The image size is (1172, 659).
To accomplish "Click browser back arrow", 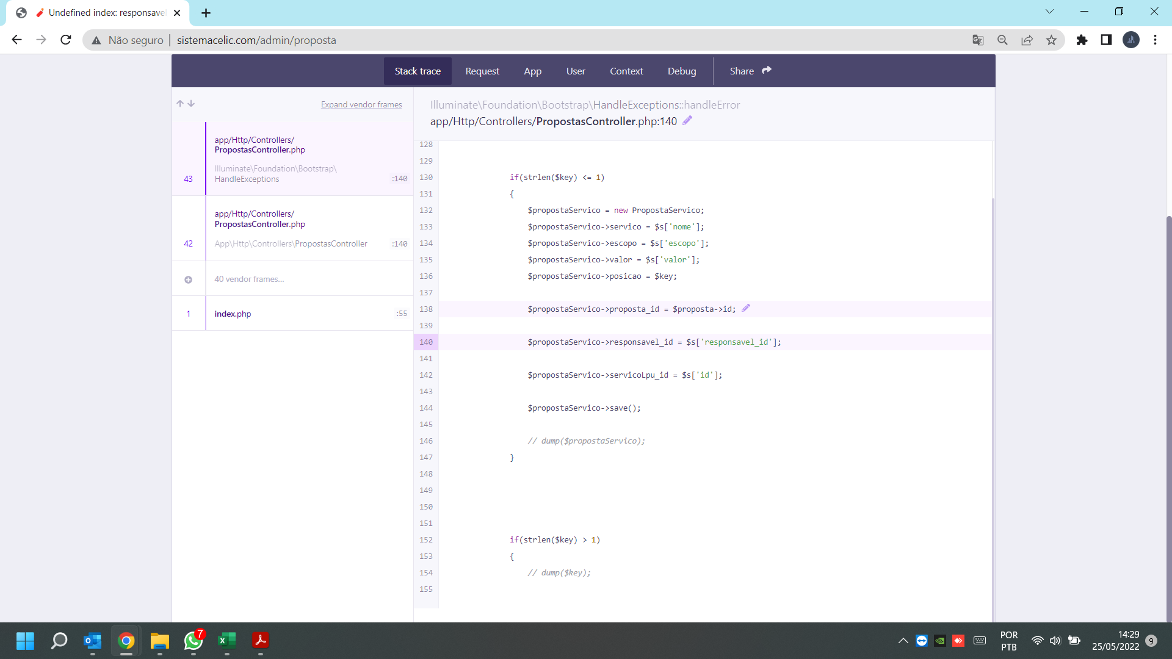I will [16, 40].
